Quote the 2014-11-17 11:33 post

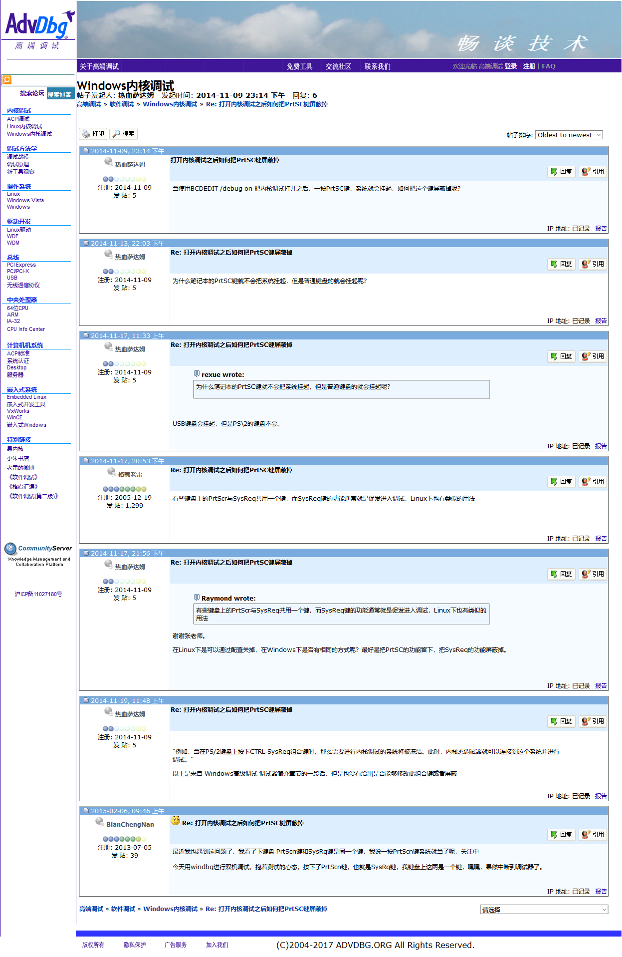pos(593,356)
